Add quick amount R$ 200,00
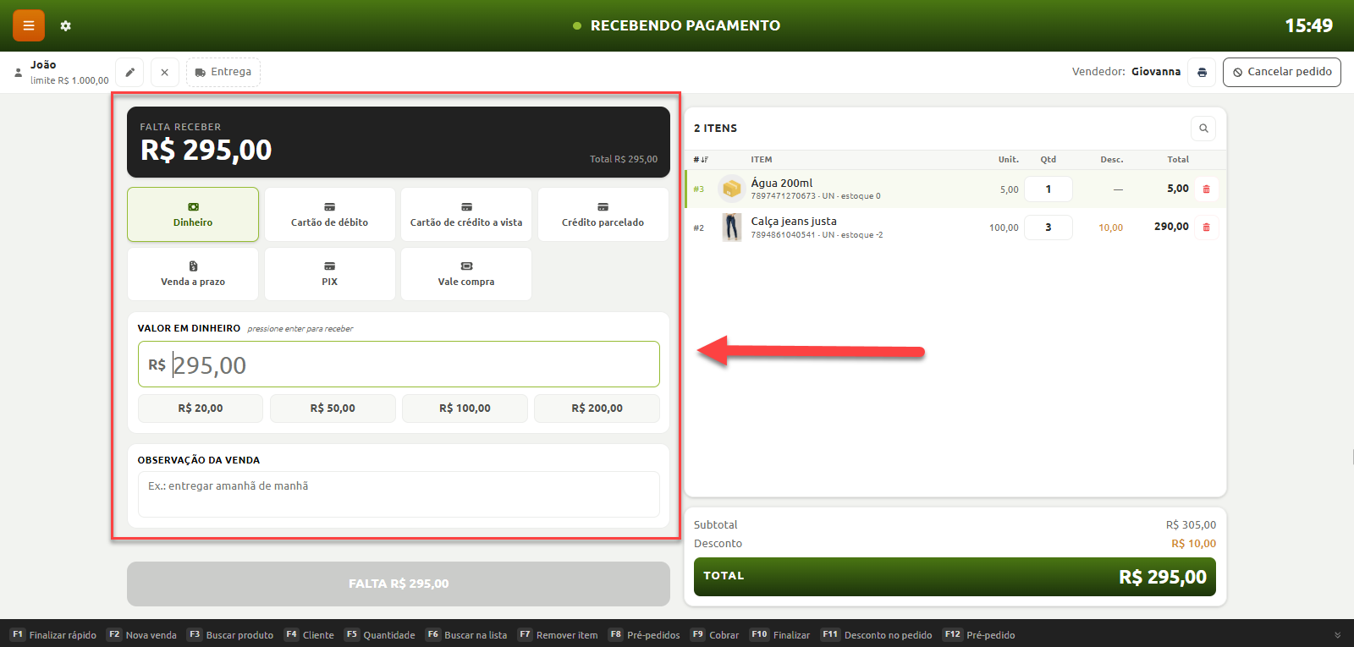This screenshot has height=647, width=1354. click(x=597, y=408)
